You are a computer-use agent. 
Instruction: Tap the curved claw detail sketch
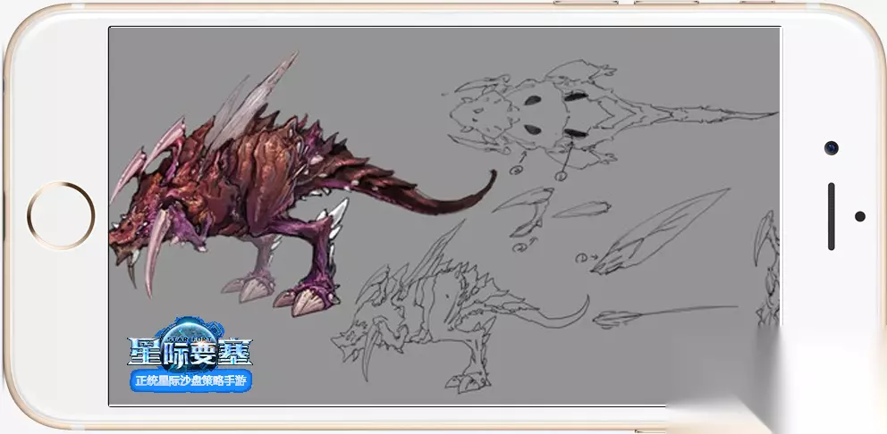(x=524, y=212)
